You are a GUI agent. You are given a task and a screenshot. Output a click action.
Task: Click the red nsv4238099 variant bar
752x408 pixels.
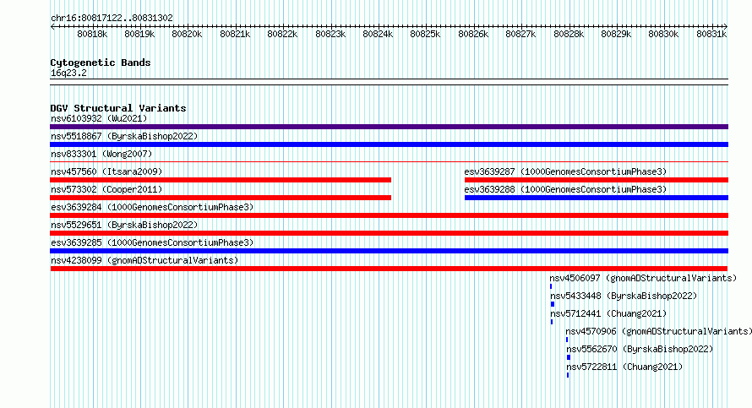click(x=389, y=269)
